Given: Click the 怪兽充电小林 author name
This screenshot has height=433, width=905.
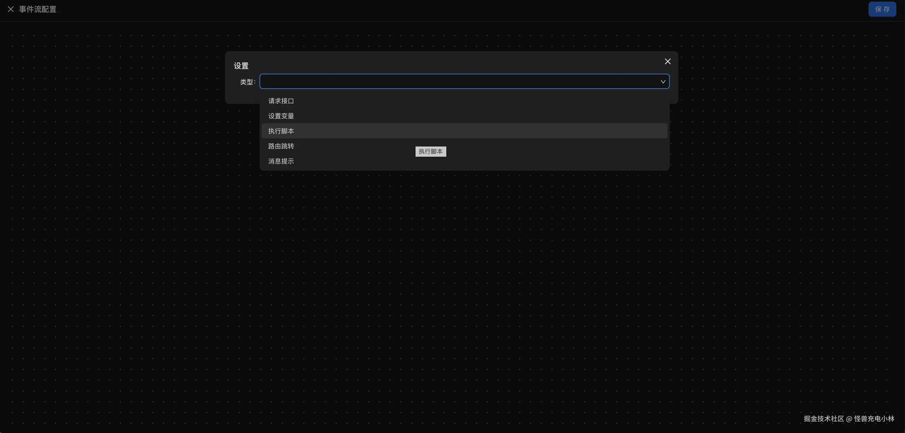Looking at the screenshot, I should pos(874,419).
